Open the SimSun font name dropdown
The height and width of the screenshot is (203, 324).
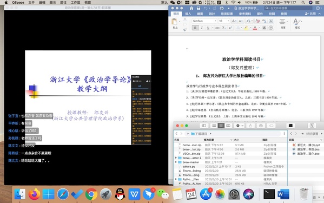tap(204, 21)
